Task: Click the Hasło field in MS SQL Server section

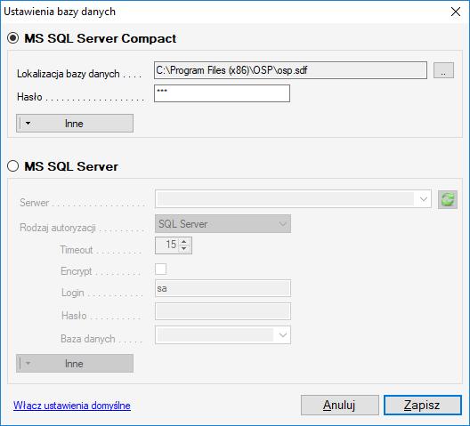Action: point(223,311)
